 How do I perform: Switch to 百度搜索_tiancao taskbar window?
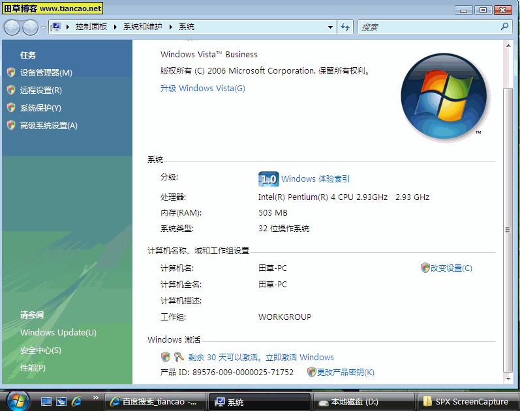pyautogui.click(x=155, y=402)
